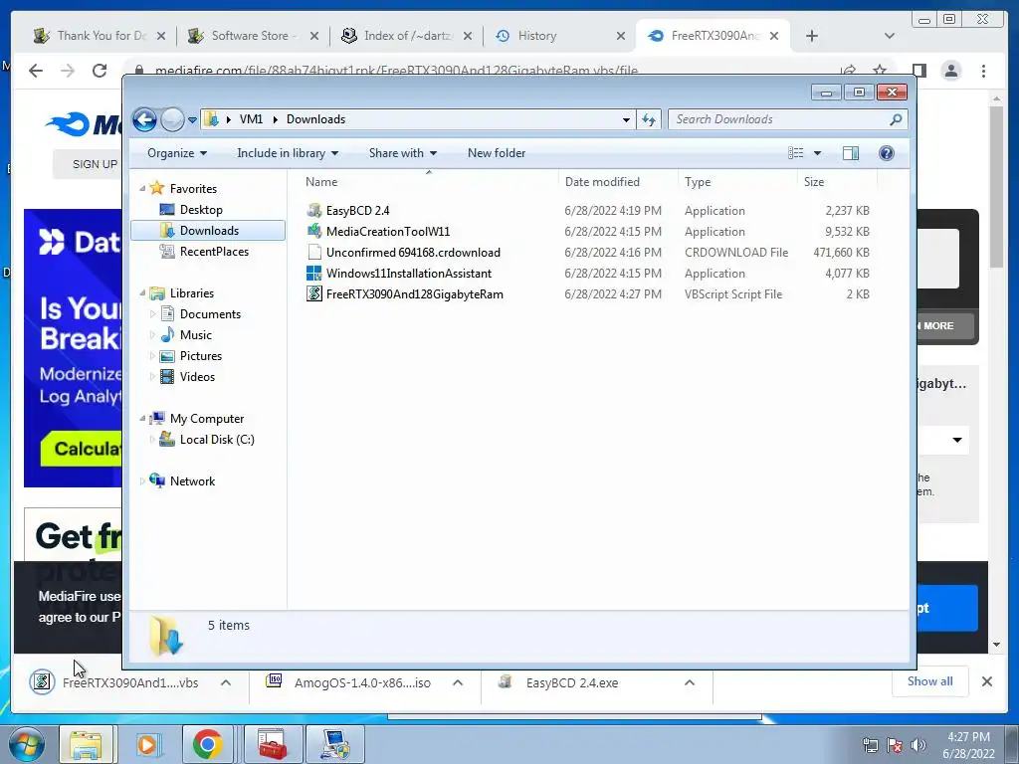Open the Videos library

point(197,377)
